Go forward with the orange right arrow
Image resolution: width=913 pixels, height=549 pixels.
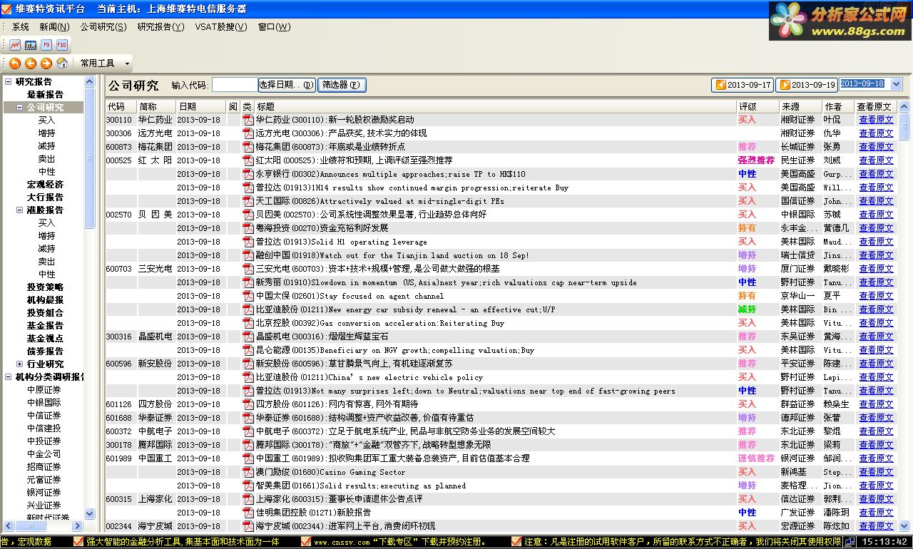[x=46, y=63]
